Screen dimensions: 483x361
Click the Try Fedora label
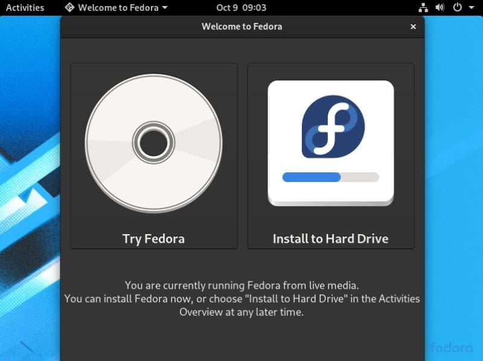click(153, 239)
